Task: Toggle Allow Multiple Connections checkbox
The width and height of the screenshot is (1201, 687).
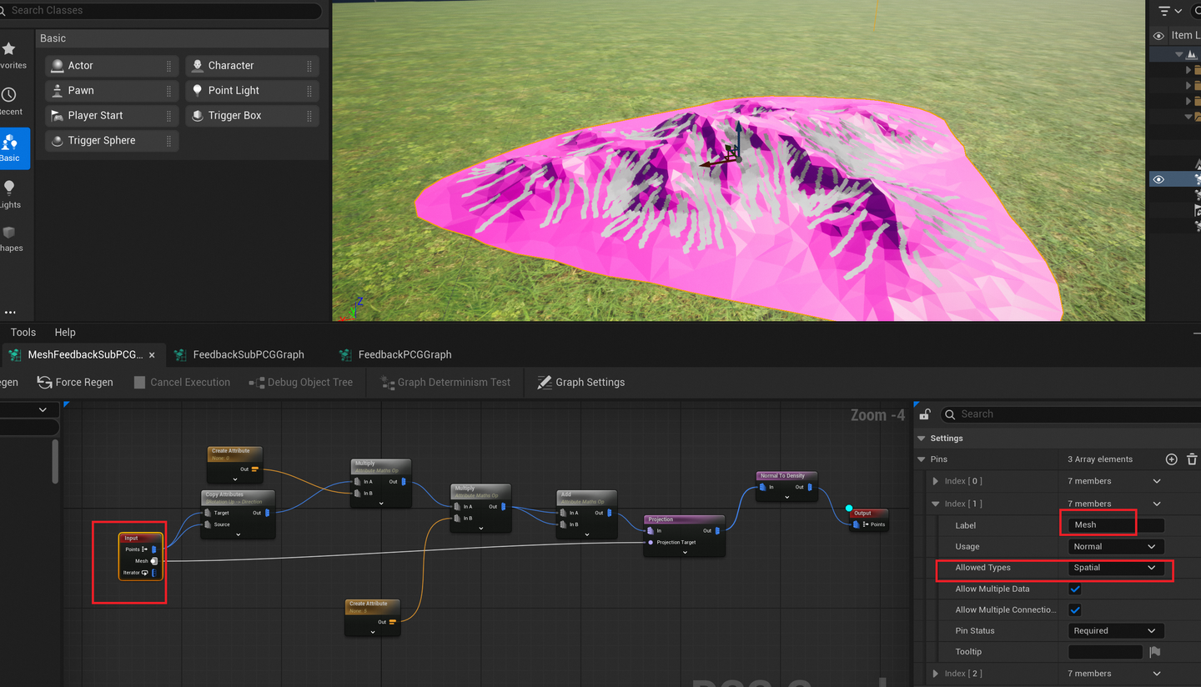Action: (1075, 609)
